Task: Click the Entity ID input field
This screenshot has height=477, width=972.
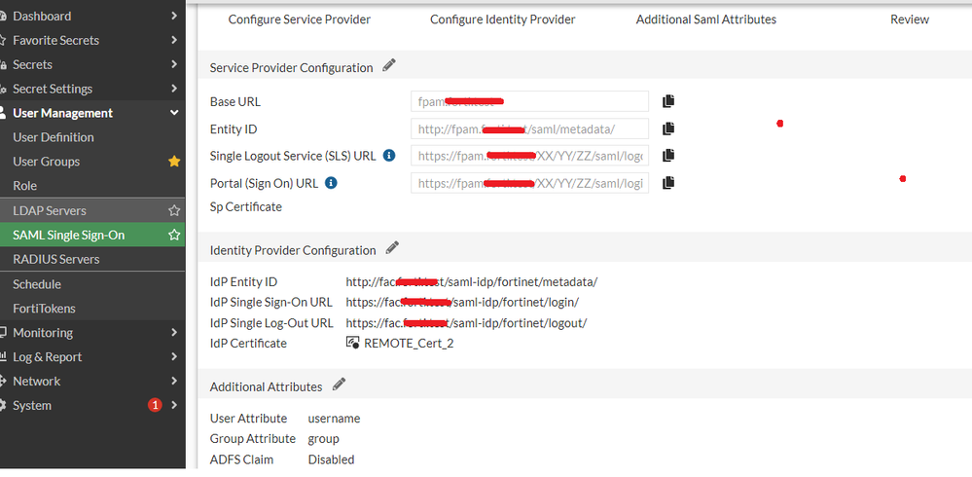Action: click(x=528, y=128)
